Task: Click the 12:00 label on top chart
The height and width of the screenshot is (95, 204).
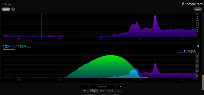Action: point(100,39)
